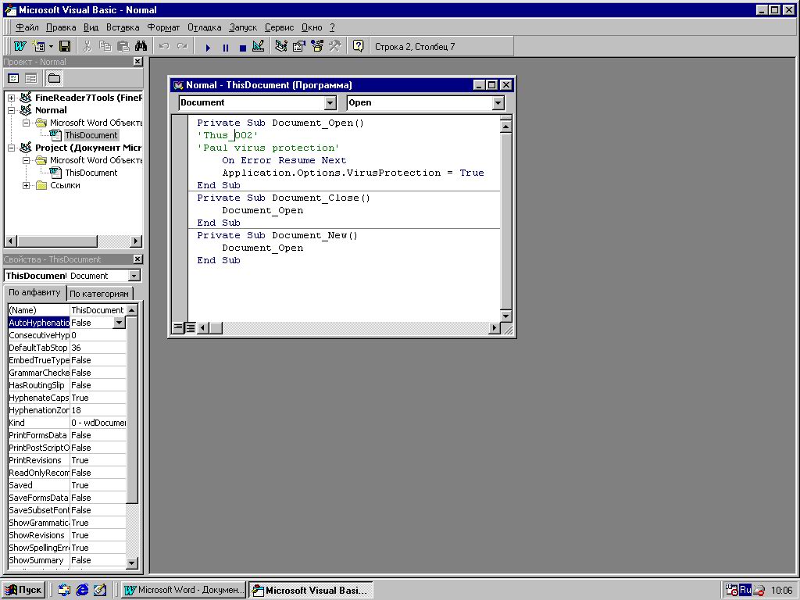Viewport: 800px width, 600px height.
Task: Open the Запуск menu
Action: (x=243, y=27)
